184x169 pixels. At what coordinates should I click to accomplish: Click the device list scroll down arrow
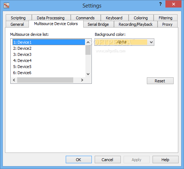tap(88, 74)
